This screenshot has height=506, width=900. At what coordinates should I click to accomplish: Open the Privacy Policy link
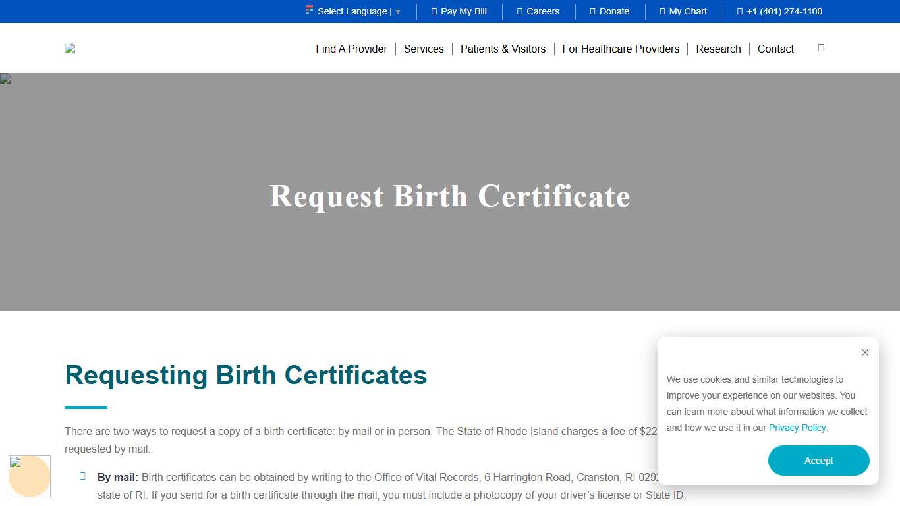797,428
